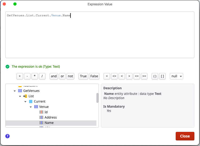
Task: Insert the multiply operator
Action: tap(34, 76)
